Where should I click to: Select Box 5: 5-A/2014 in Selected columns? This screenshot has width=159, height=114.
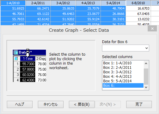click(123, 81)
